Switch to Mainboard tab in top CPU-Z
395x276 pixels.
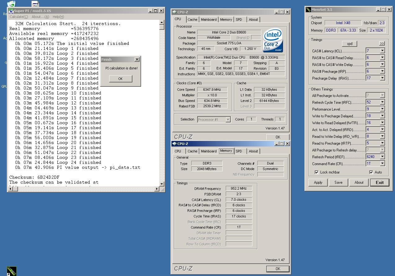[x=209, y=20]
